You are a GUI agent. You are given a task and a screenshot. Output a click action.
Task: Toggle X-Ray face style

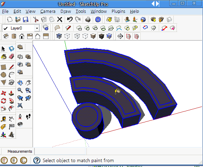(x=59, y=36)
